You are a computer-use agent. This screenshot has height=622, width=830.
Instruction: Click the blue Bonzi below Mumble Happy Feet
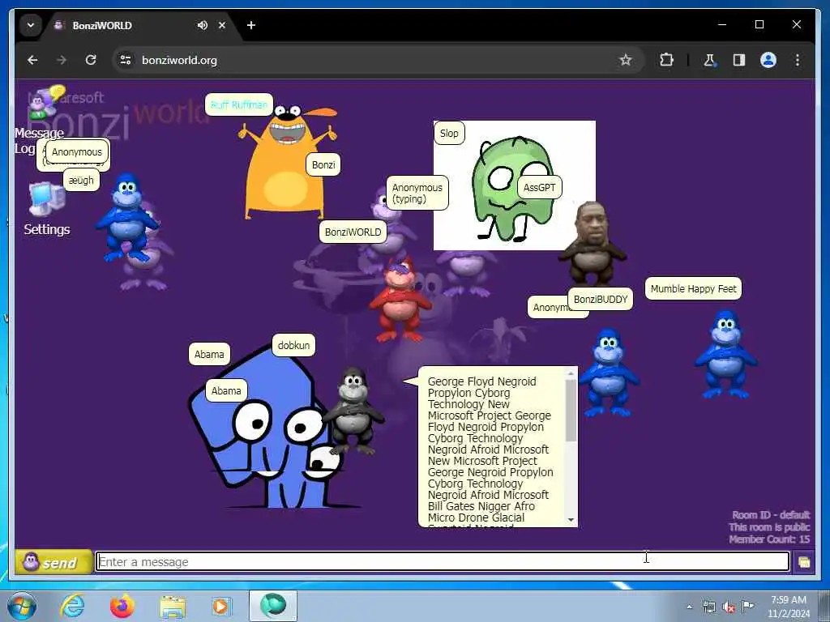[725, 355]
